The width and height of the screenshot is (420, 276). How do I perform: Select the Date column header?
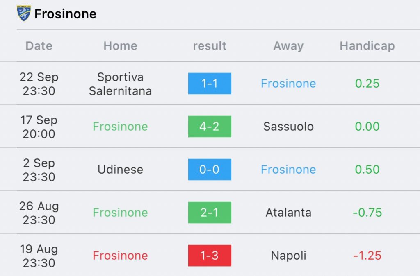point(39,46)
